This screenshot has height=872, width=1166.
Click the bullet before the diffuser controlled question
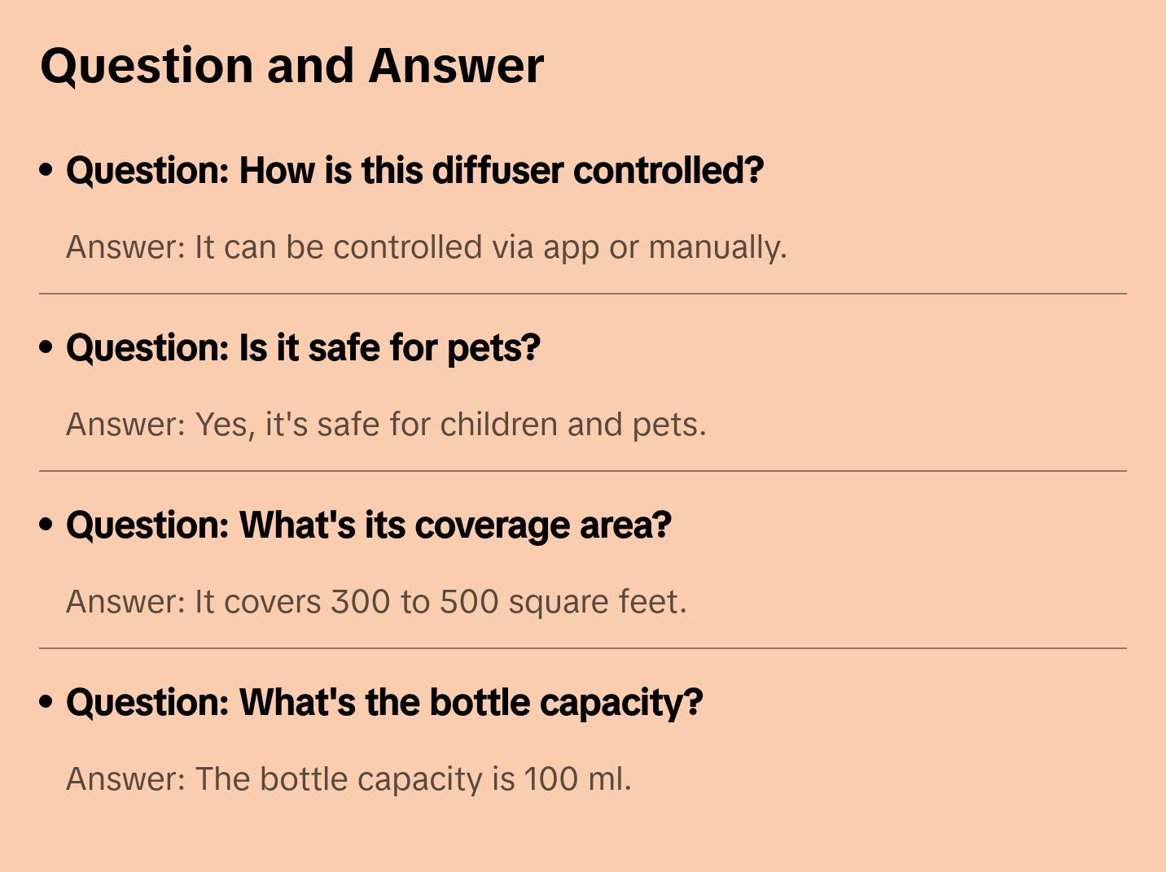click(46, 171)
